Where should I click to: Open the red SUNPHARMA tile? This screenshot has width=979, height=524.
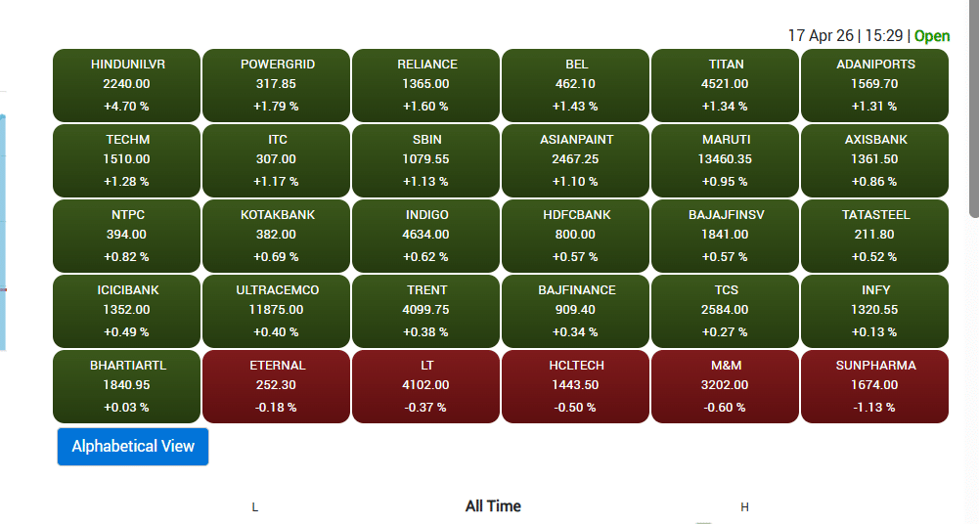(874, 386)
